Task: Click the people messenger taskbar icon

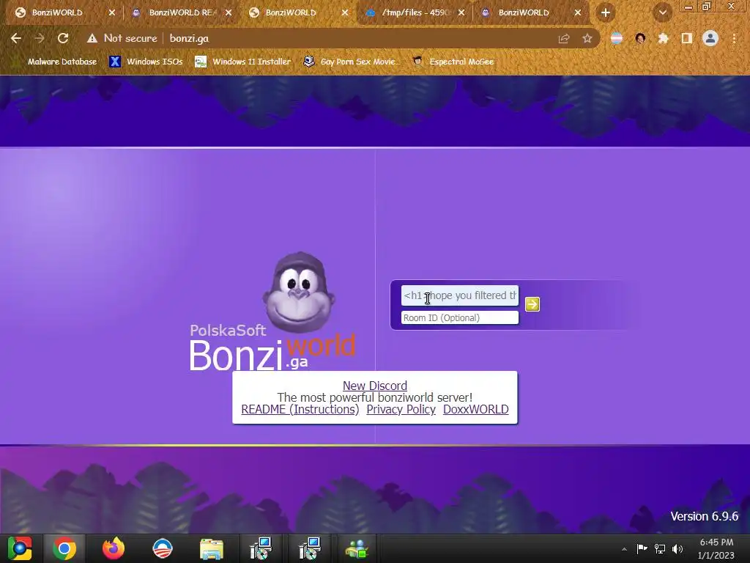Action: (x=357, y=548)
